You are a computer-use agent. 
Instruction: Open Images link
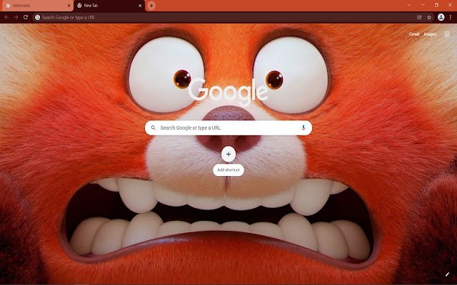[x=430, y=34]
